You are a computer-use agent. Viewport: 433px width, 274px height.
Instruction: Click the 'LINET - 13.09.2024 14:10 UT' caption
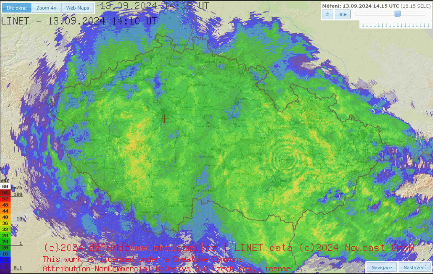[79, 21]
